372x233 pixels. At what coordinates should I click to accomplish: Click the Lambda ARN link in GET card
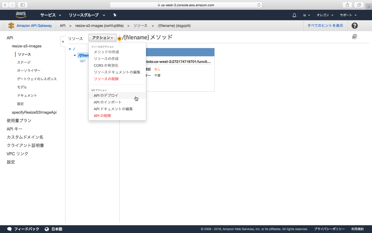(179, 62)
